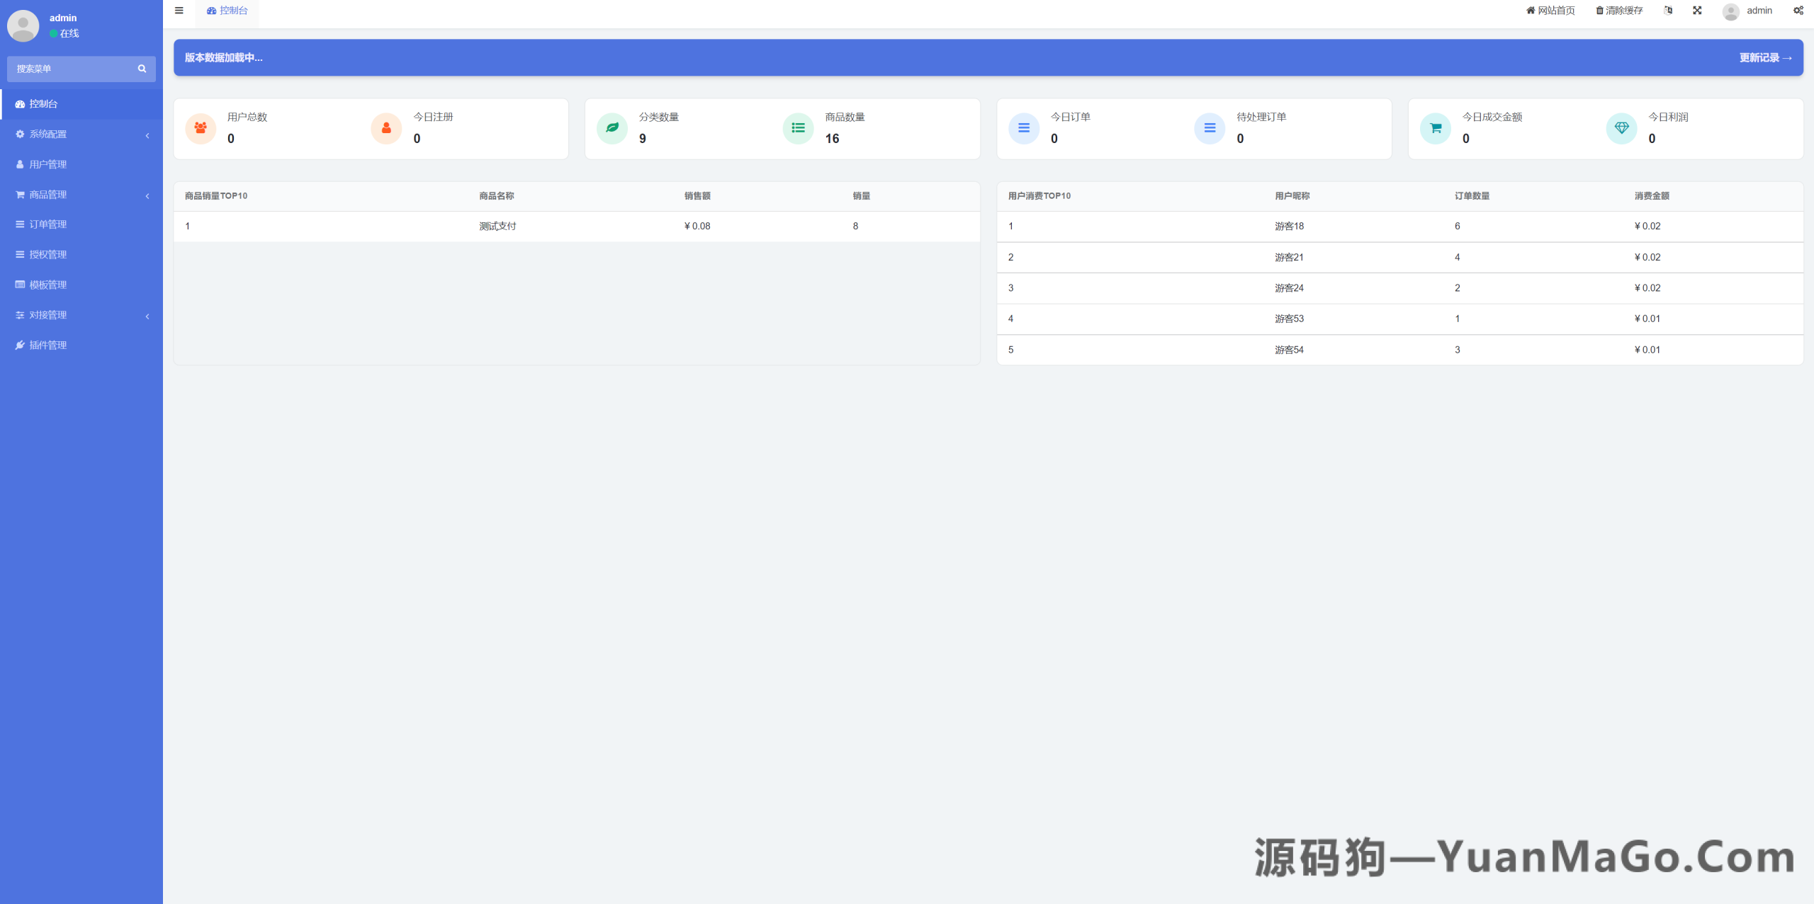Image resolution: width=1814 pixels, height=904 pixels.
Task: Open the settings gears icon
Action: (x=1798, y=10)
